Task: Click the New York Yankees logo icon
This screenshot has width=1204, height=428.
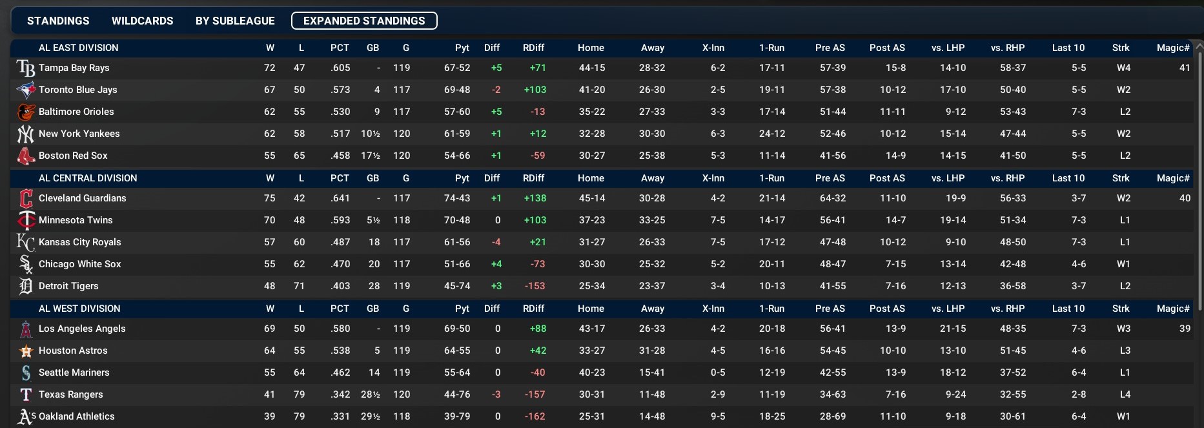Action: [26, 134]
